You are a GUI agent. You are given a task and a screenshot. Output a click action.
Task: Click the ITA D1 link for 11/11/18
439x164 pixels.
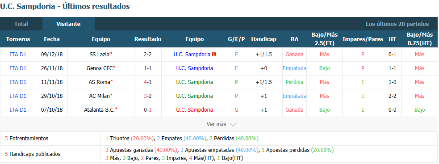click(18, 82)
